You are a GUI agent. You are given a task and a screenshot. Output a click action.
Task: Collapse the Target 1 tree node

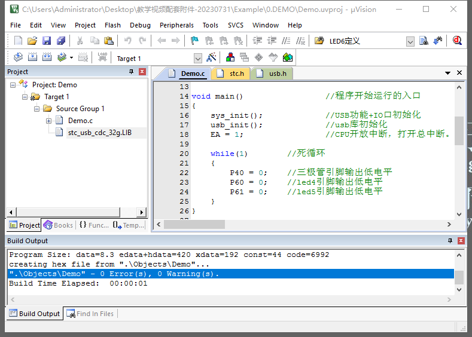[25, 97]
